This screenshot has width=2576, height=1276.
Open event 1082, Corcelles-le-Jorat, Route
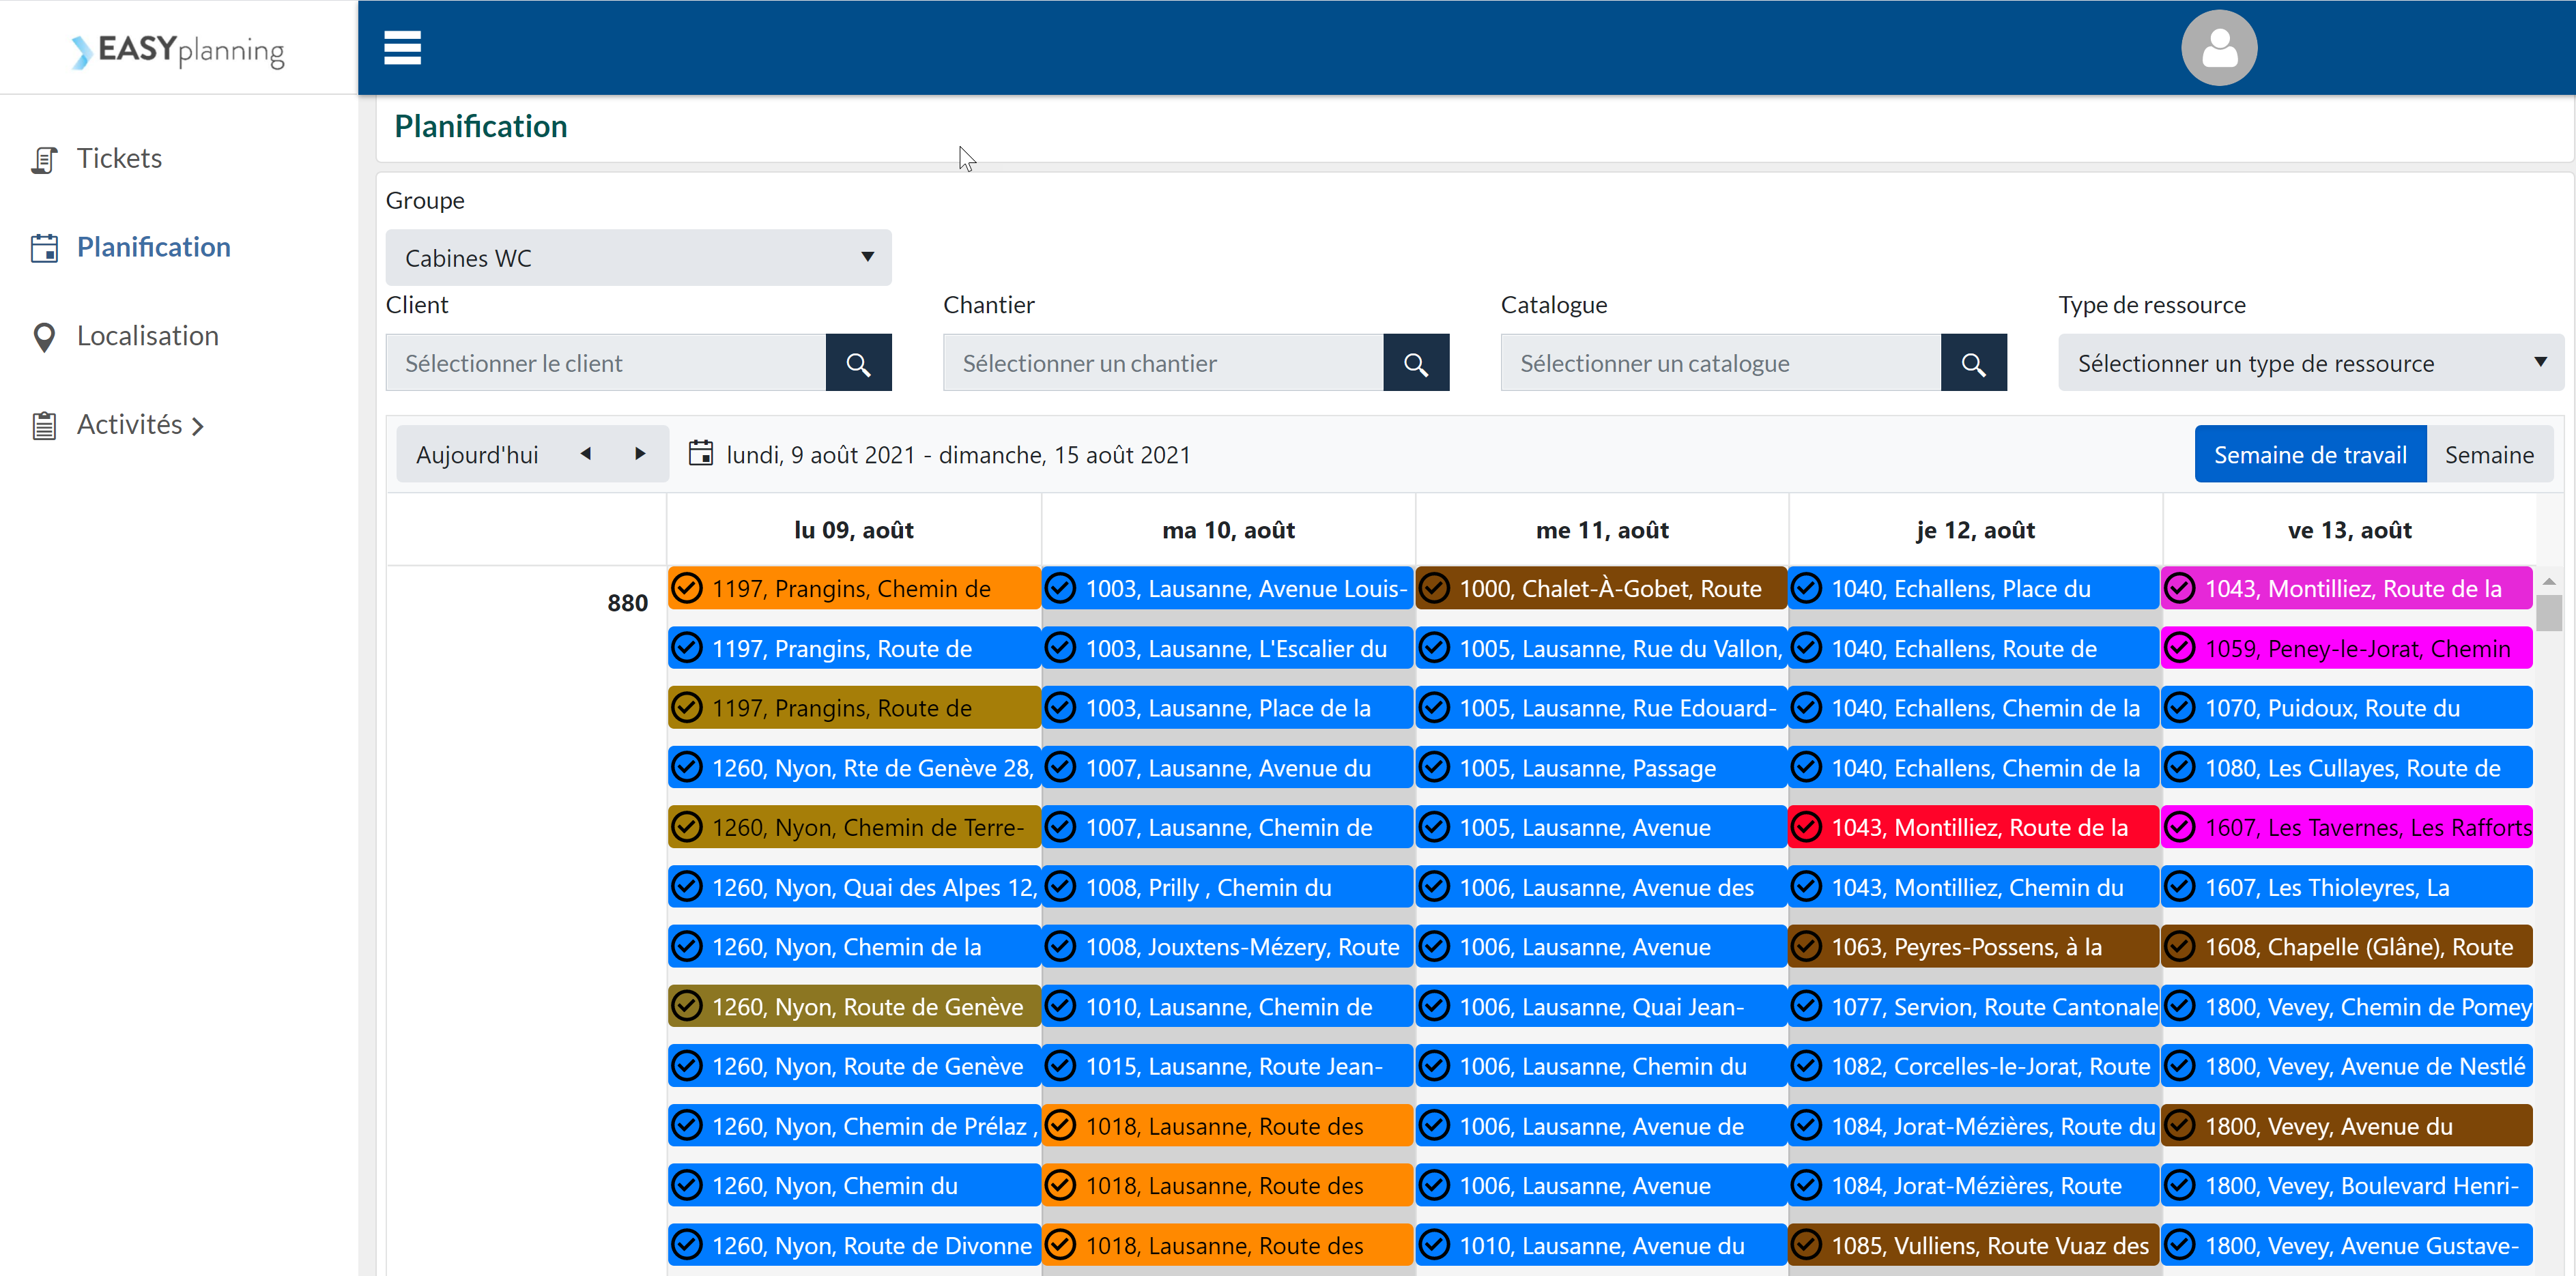pos(1974,1066)
